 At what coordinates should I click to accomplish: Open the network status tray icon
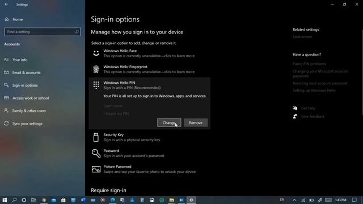point(303,200)
